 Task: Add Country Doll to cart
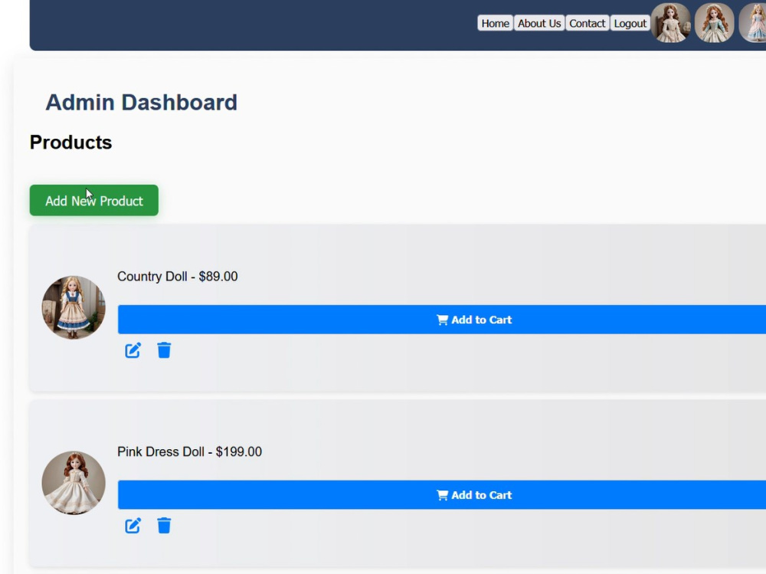(442, 320)
